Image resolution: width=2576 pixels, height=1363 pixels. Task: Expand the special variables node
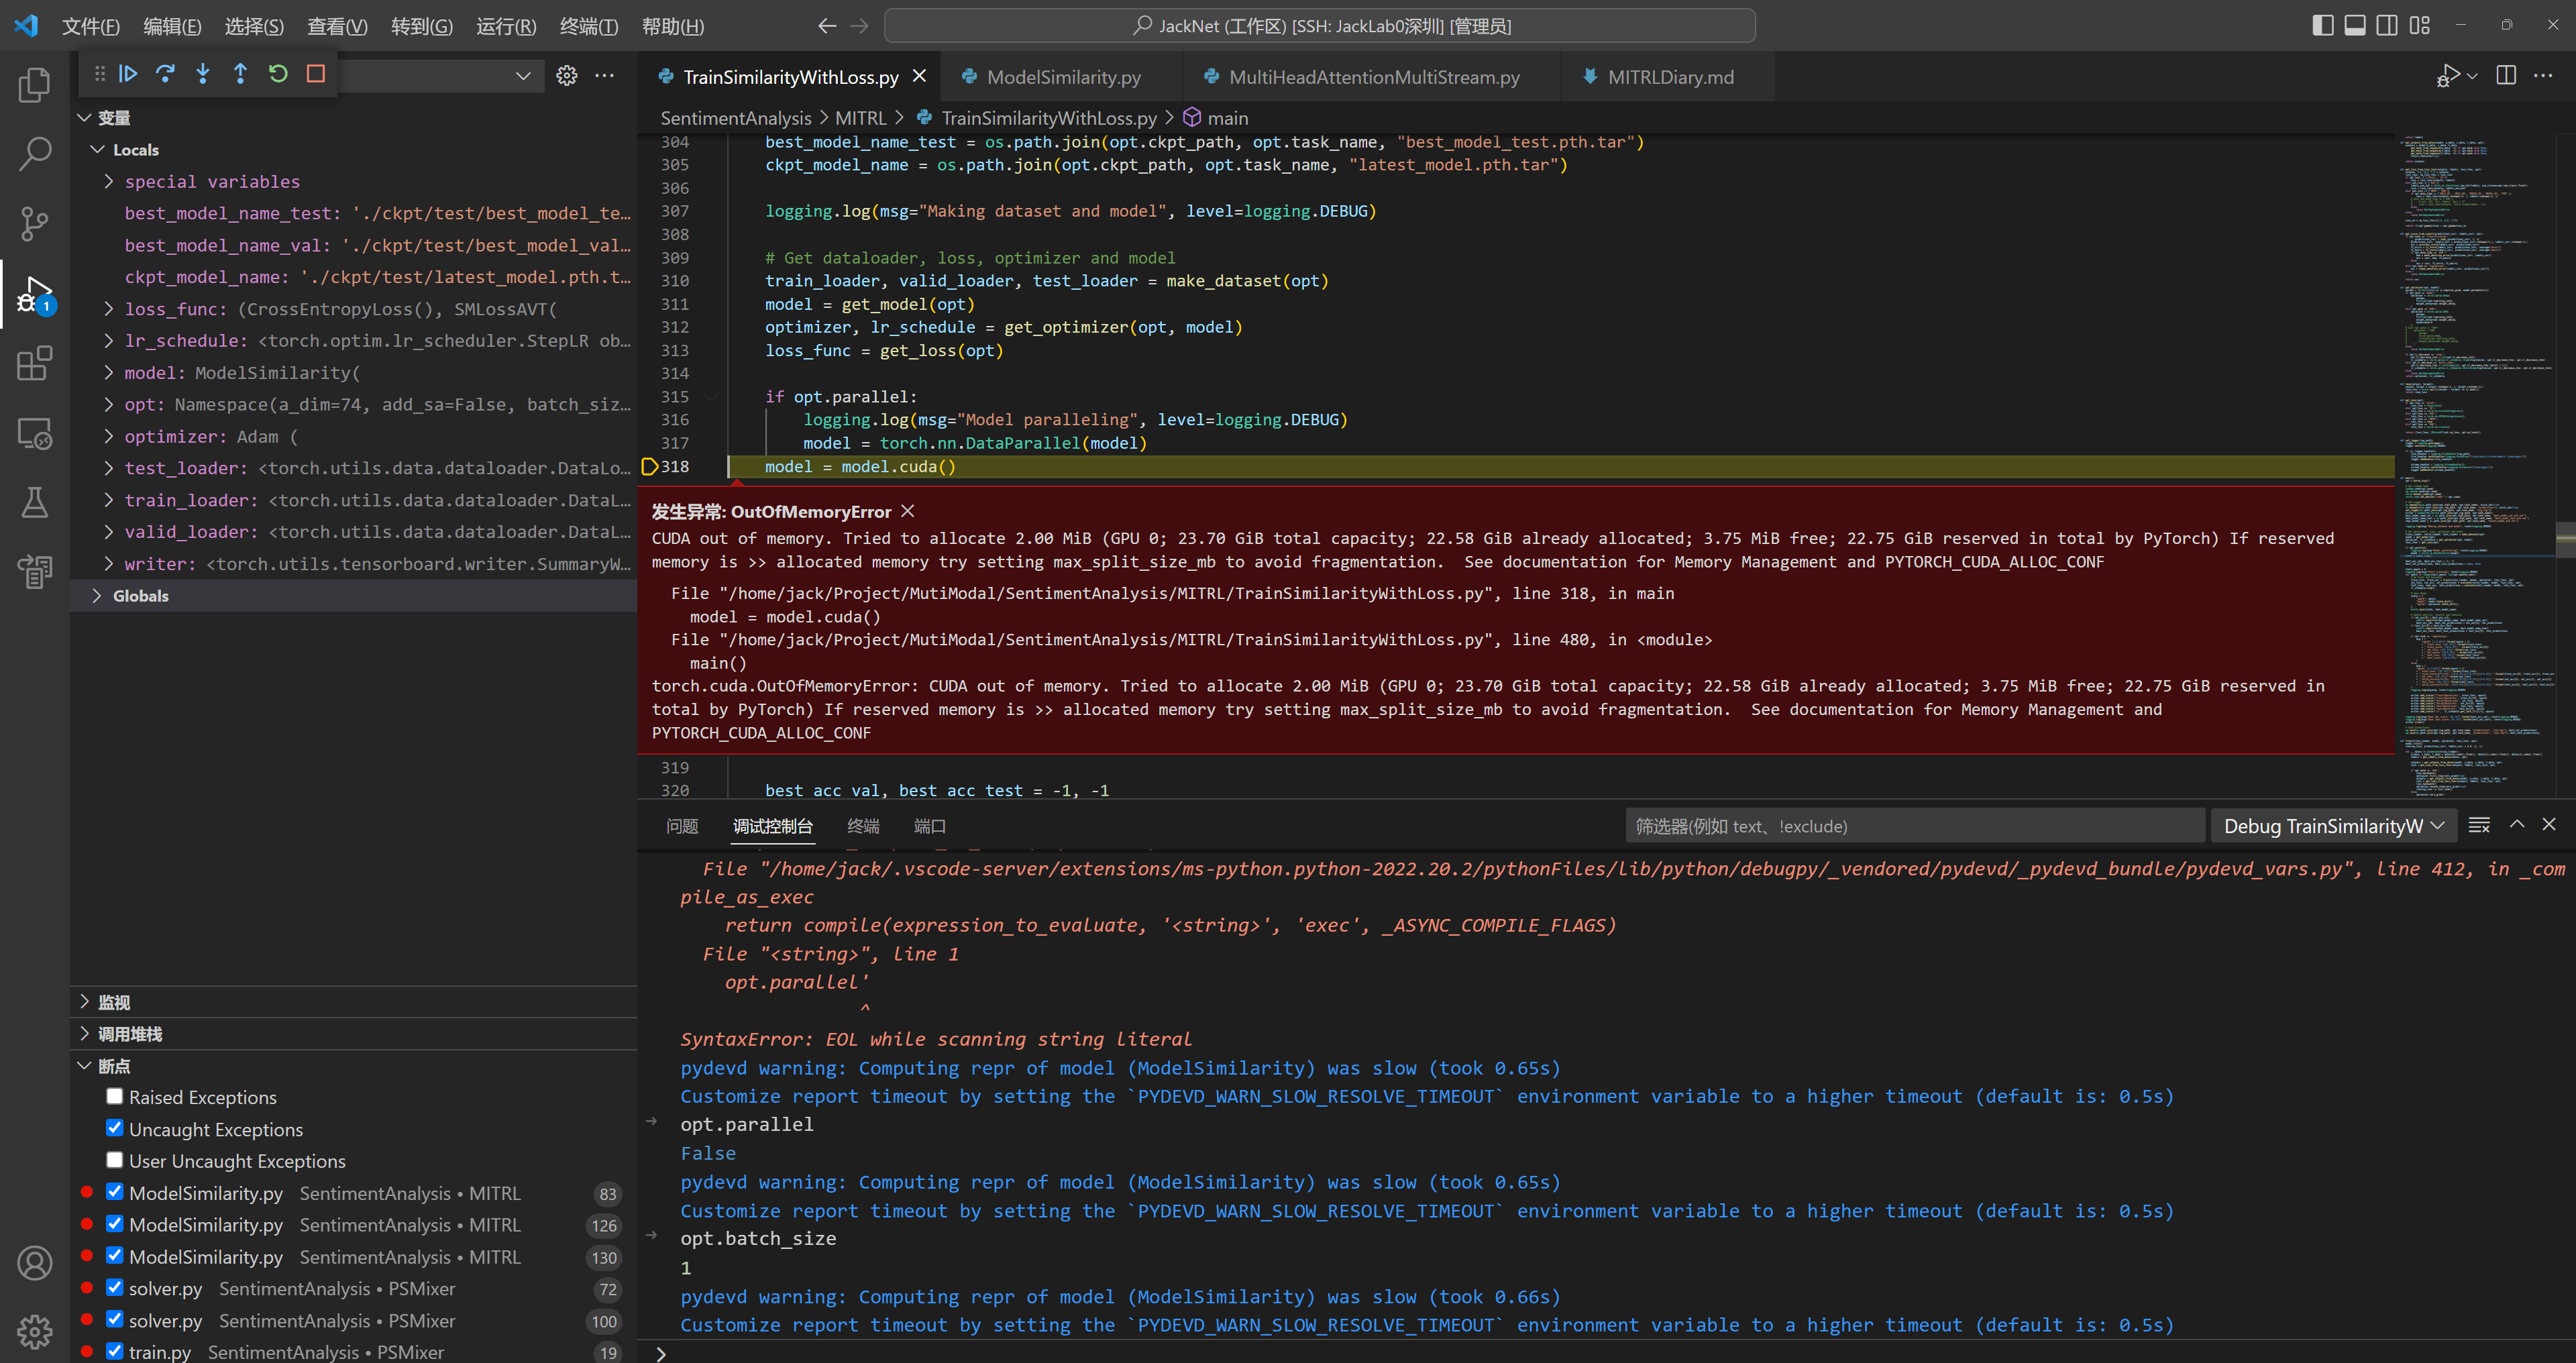point(108,181)
